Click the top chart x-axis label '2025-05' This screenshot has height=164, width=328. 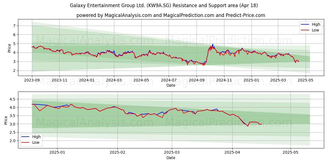305,80
